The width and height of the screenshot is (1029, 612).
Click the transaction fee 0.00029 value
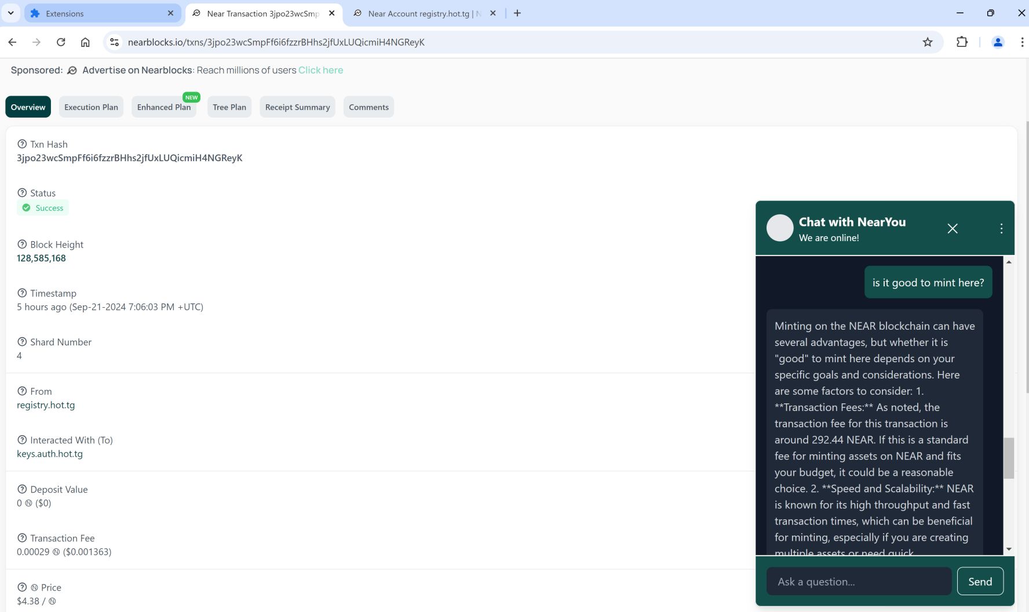tap(64, 552)
